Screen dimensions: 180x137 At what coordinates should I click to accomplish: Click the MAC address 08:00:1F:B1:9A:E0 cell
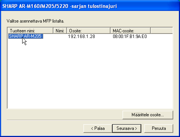coord(130,37)
